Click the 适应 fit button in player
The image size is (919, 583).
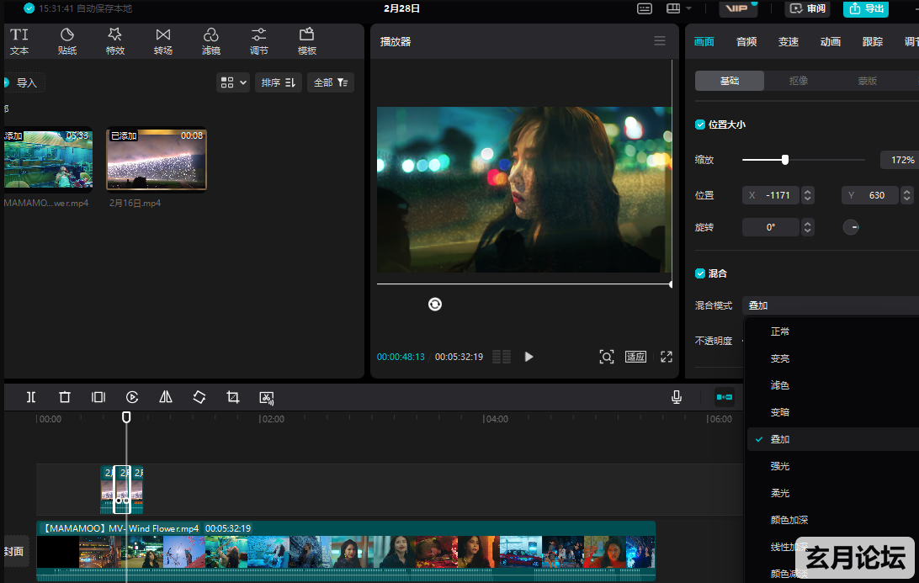pos(636,357)
